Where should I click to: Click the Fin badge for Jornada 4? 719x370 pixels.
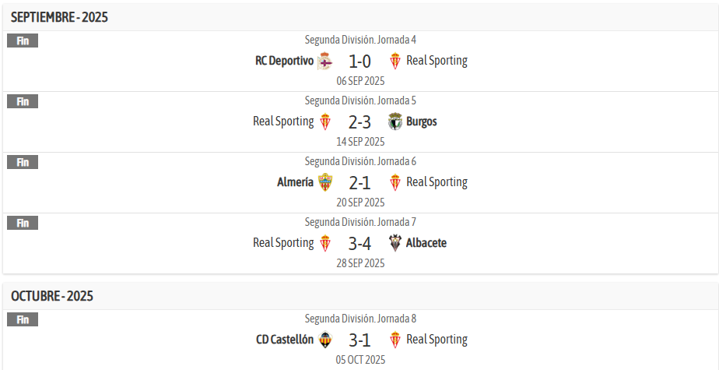click(23, 41)
